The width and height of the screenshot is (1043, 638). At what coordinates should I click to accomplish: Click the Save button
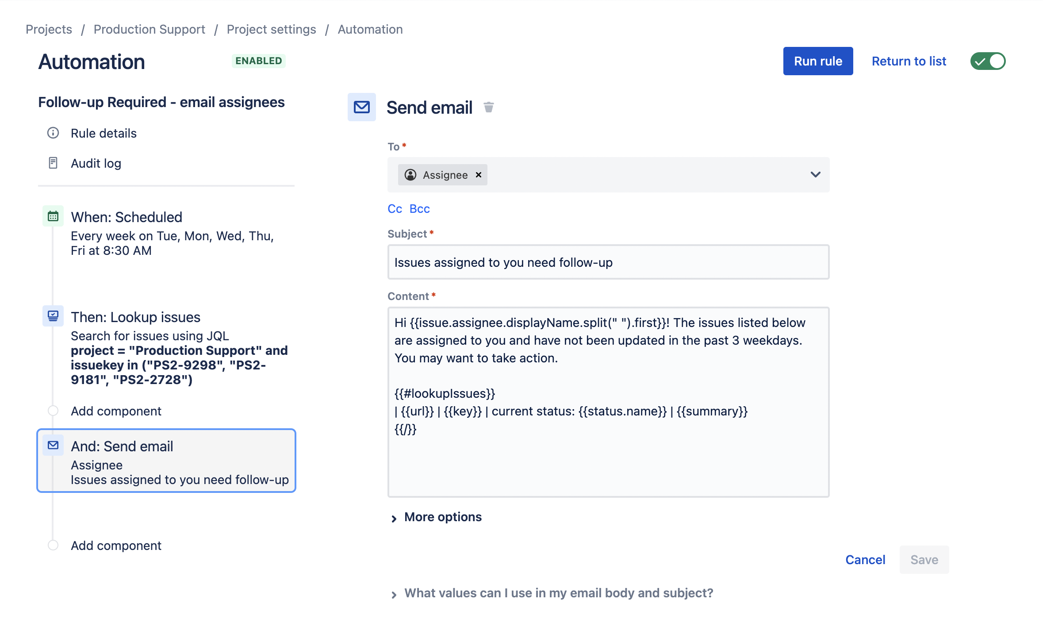point(924,560)
